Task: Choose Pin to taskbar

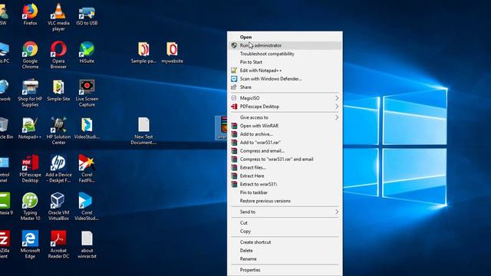Action: tap(285, 192)
